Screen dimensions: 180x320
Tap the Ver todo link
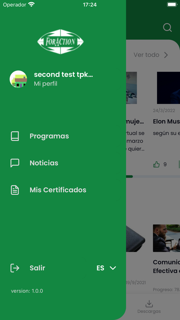(146, 55)
